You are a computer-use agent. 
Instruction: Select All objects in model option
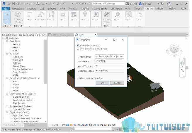[x=88, y=45]
